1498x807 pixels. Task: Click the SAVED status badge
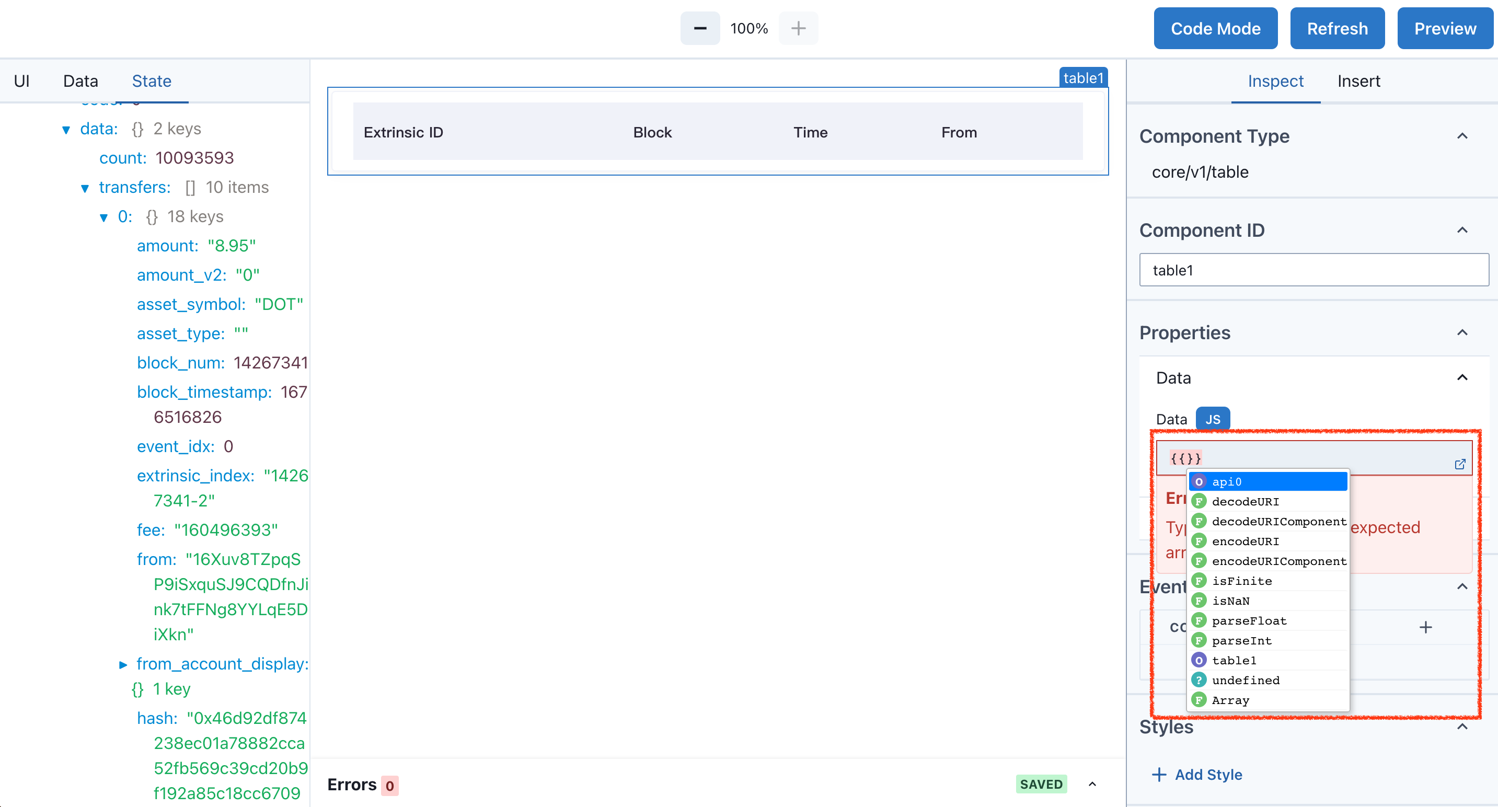tap(1041, 785)
